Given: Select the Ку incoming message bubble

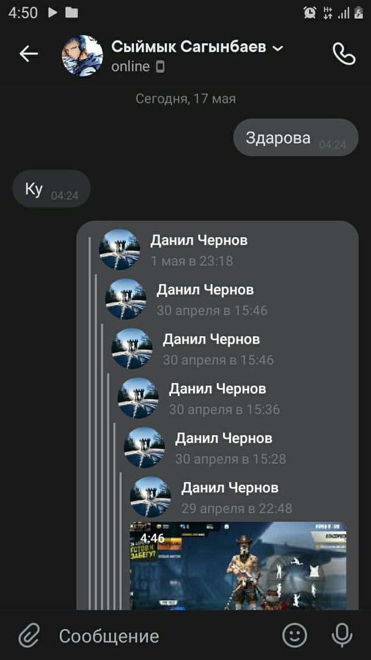Looking at the screenshot, I should click(51, 189).
